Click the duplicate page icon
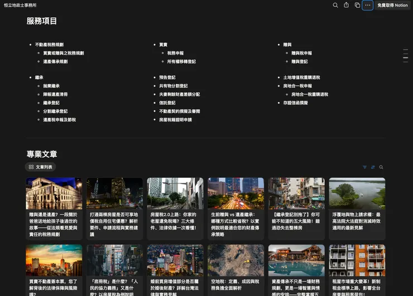 (357, 5)
